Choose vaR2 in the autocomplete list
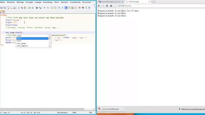205x115 pixels. pyautogui.click(x=32, y=36)
